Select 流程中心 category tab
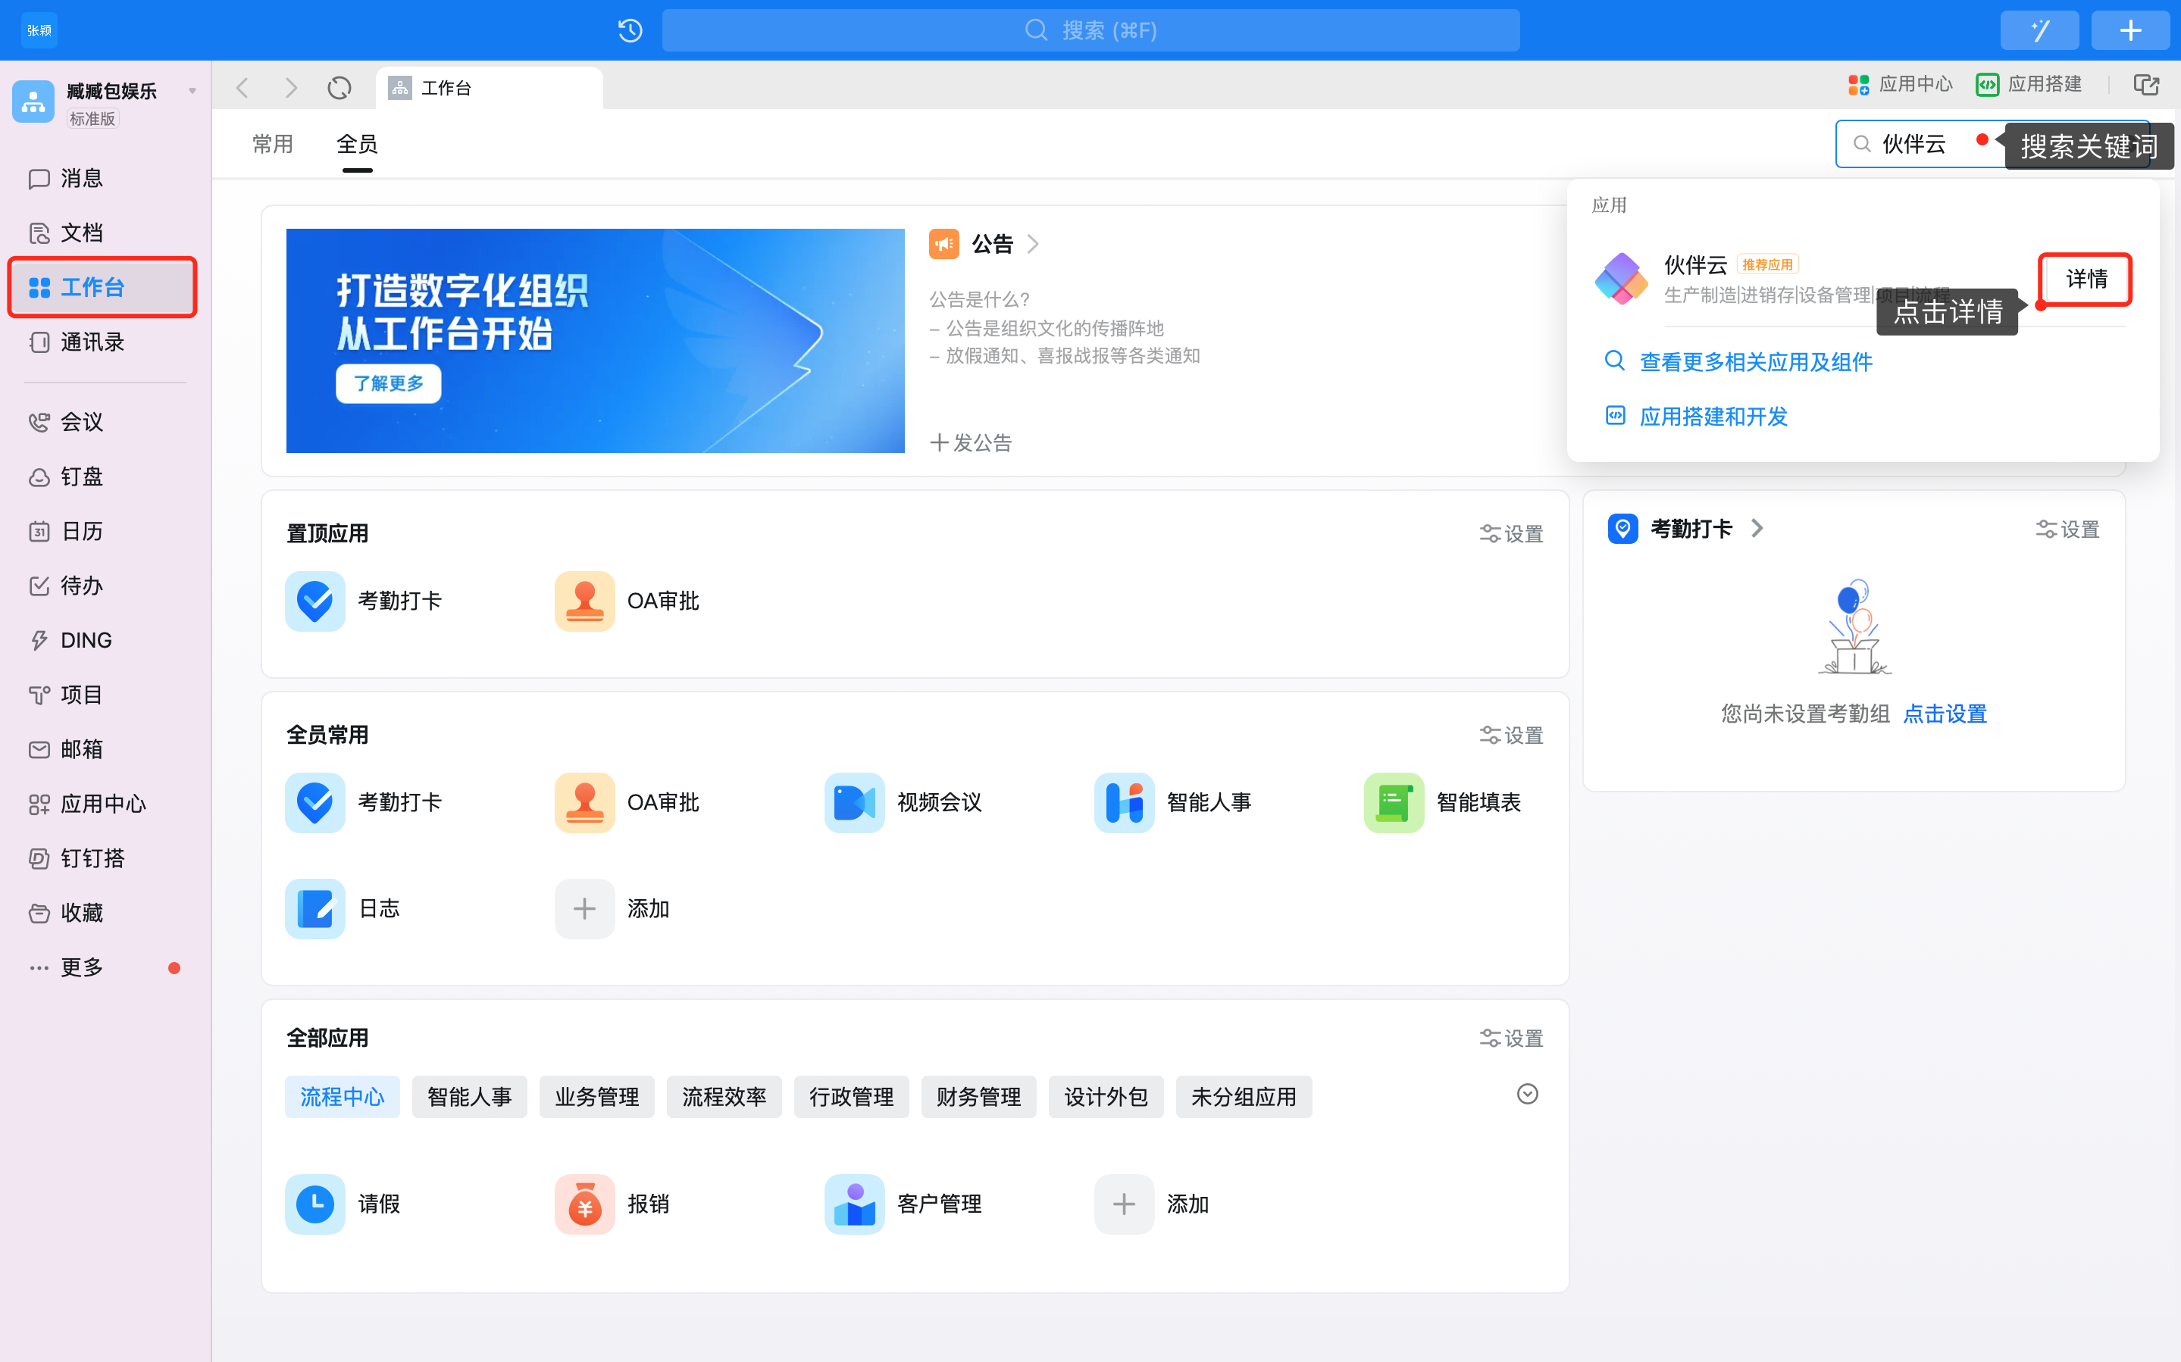 click(343, 1097)
